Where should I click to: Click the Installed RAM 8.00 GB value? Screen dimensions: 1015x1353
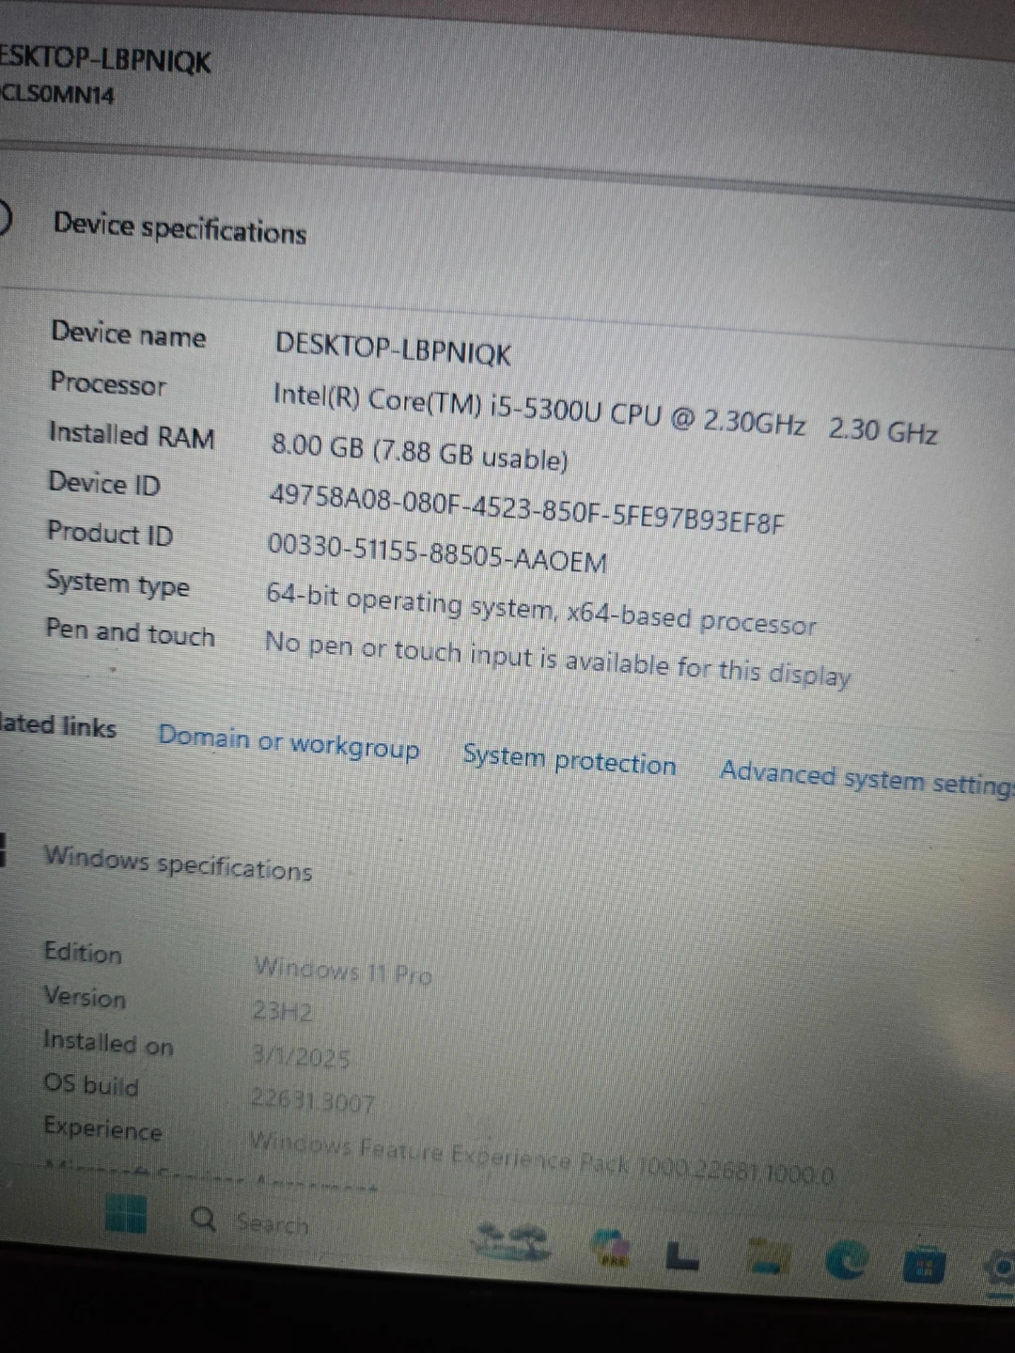pos(419,451)
